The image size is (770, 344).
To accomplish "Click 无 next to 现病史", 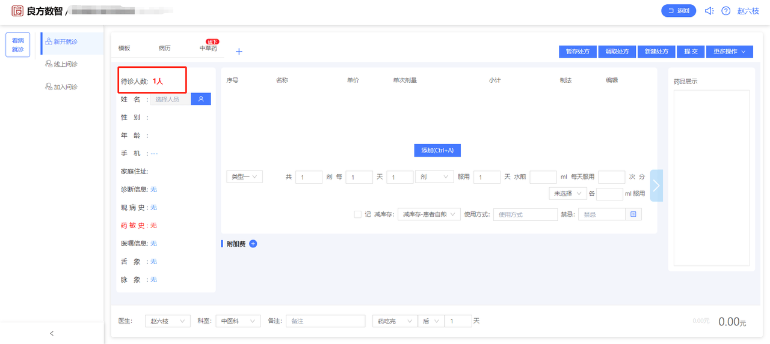I will pos(153,208).
